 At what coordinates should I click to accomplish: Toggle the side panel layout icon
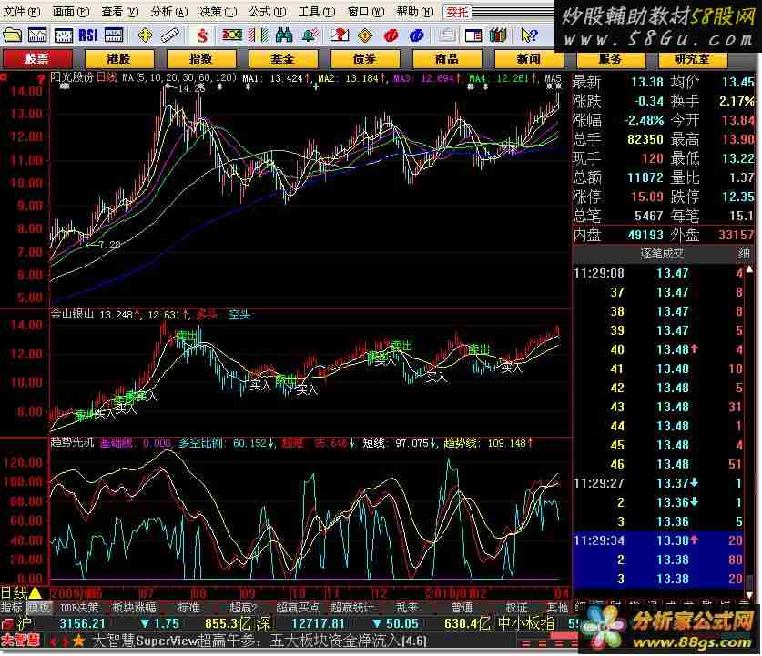click(x=472, y=35)
